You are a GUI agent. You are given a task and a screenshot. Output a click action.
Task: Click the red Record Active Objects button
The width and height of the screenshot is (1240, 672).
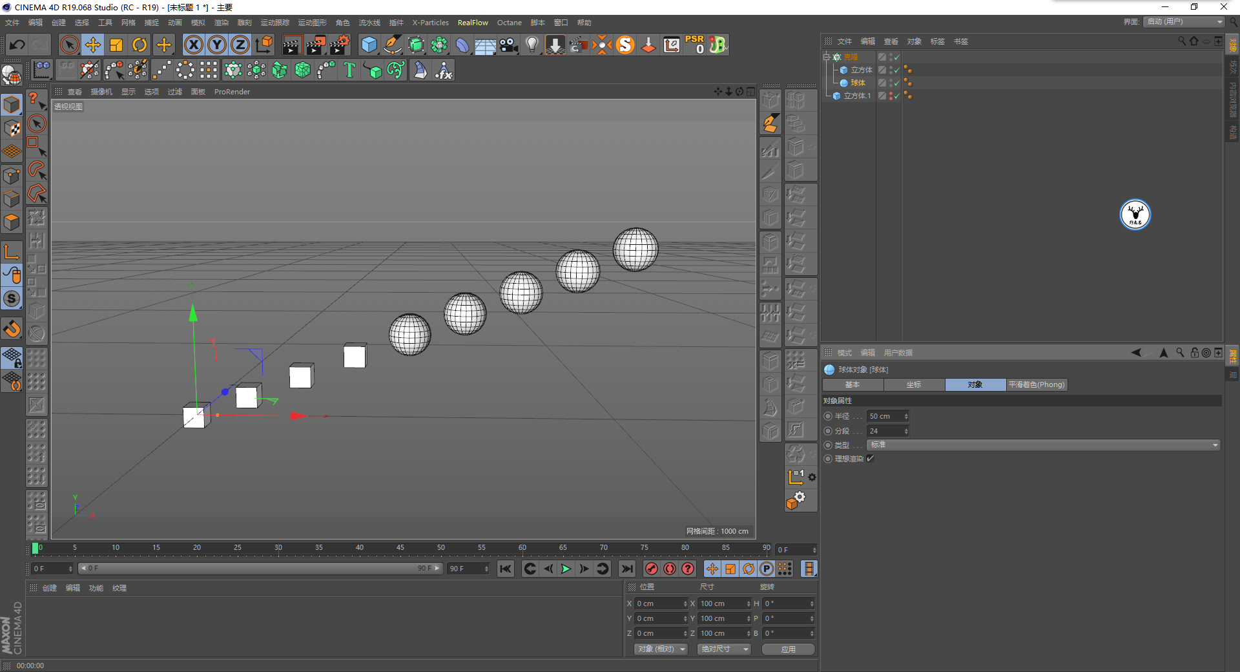point(652,569)
